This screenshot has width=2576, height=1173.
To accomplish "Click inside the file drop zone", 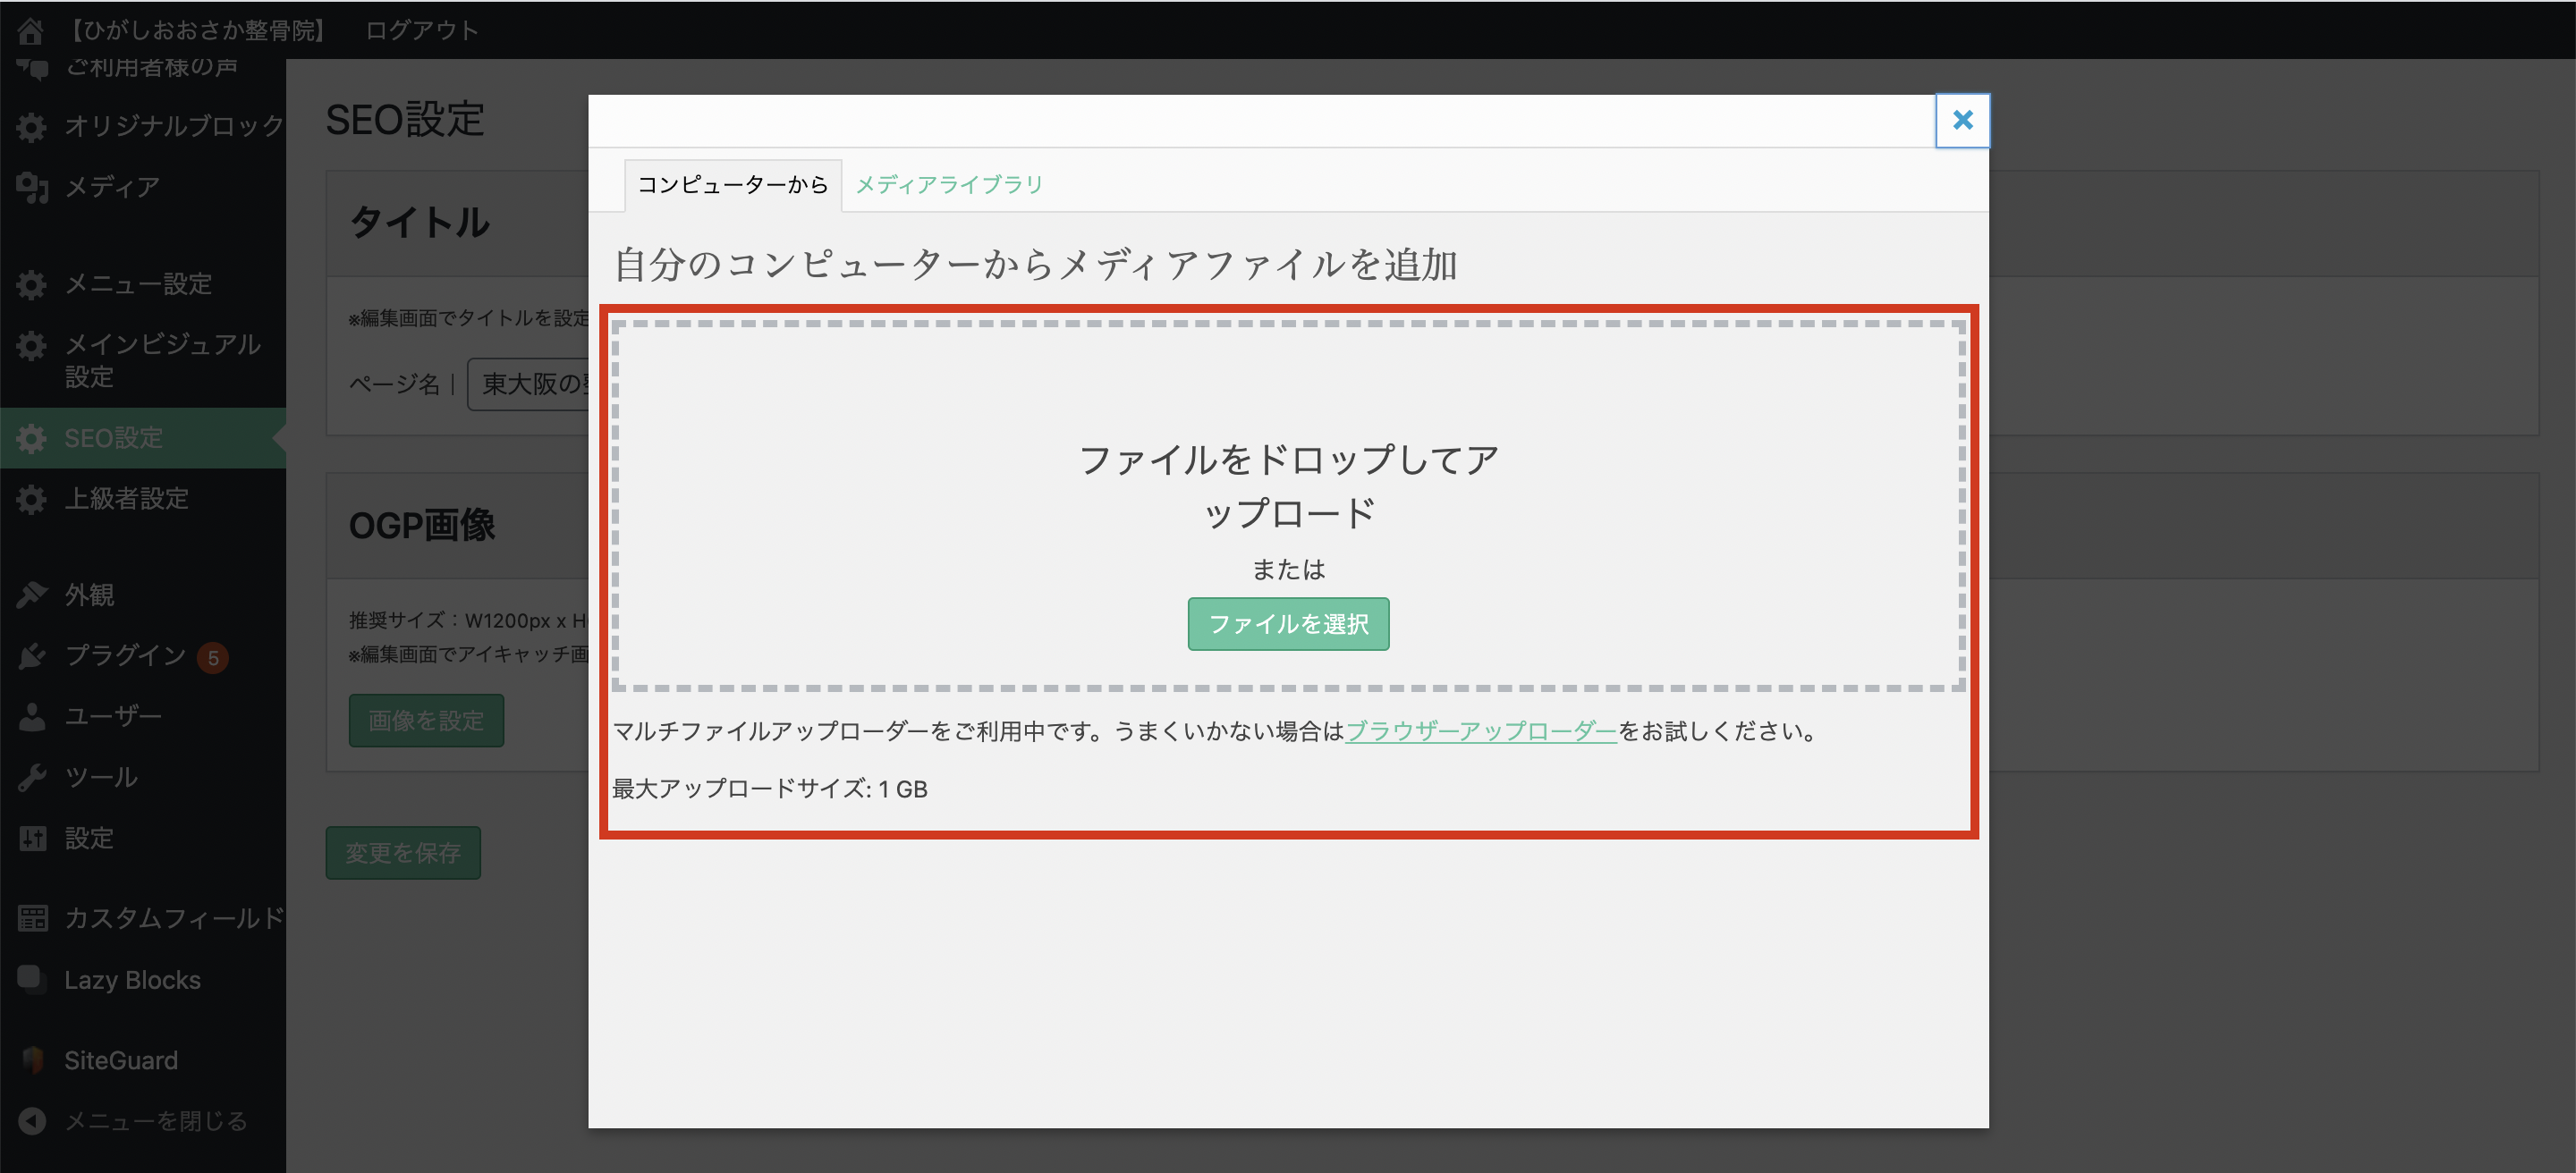I will tap(1288, 400).
